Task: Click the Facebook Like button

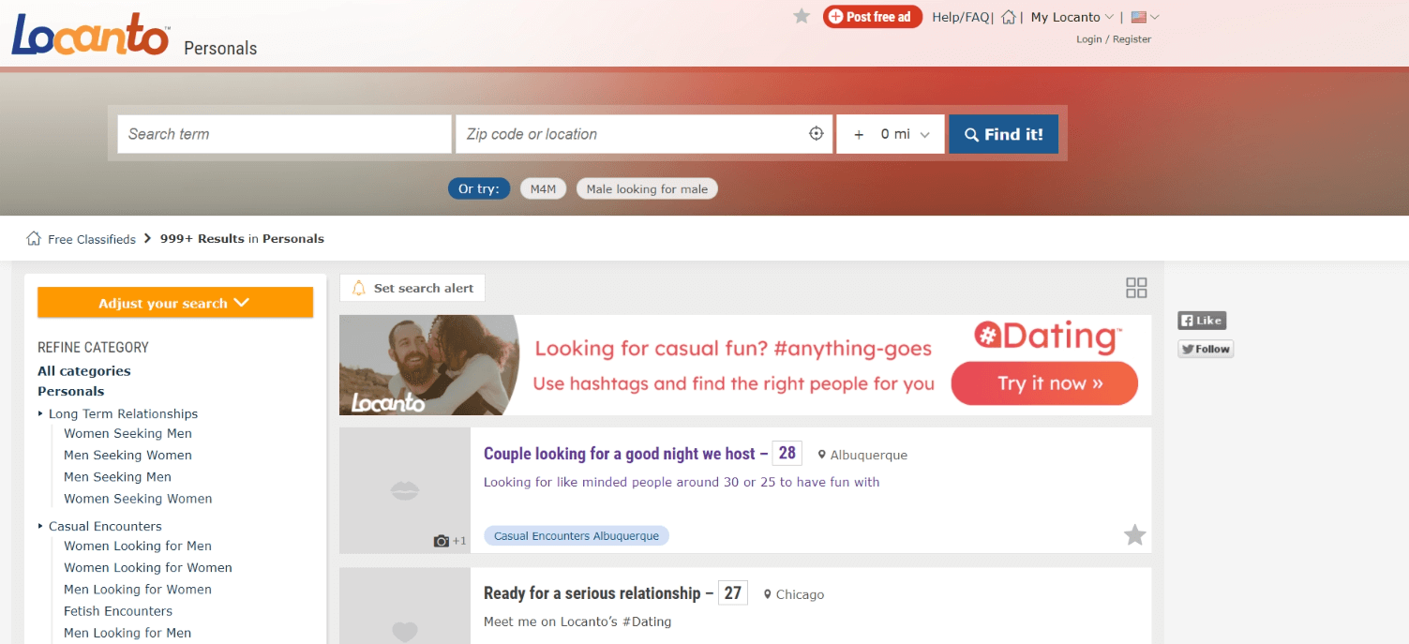Action: [1202, 321]
